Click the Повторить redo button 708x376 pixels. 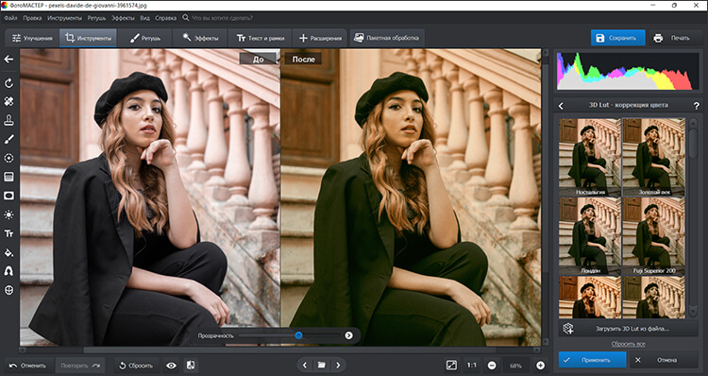click(x=80, y=366)
